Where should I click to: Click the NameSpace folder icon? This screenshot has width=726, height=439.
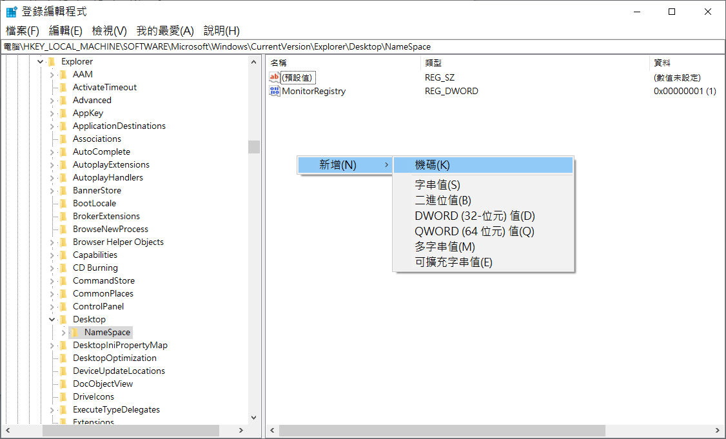pyautogui.click(x=75, y=333)
